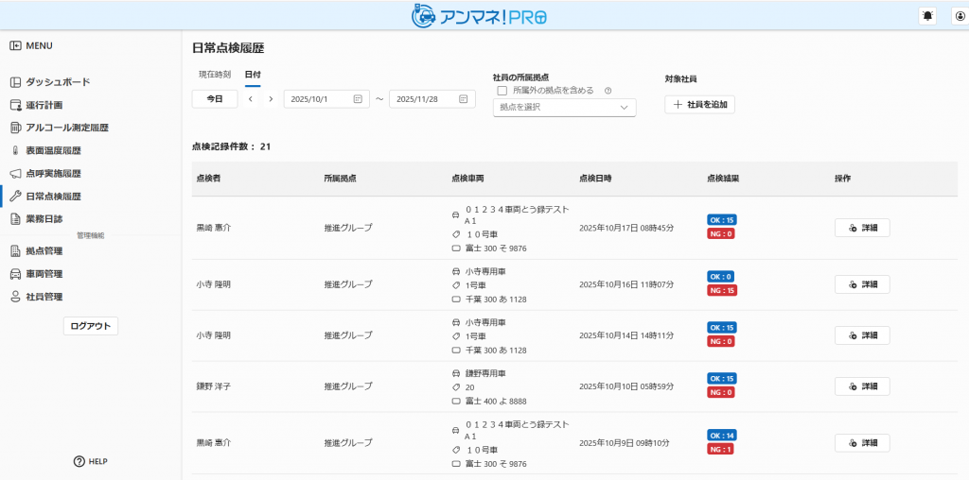Navigate to 車両管理 in the sidebar

(x=44, y=274)
